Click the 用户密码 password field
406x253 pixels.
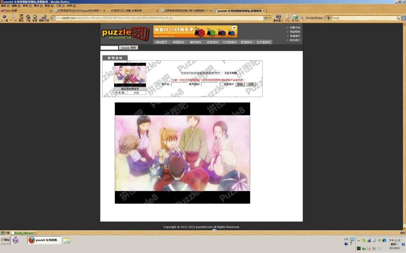click(209, 84)
